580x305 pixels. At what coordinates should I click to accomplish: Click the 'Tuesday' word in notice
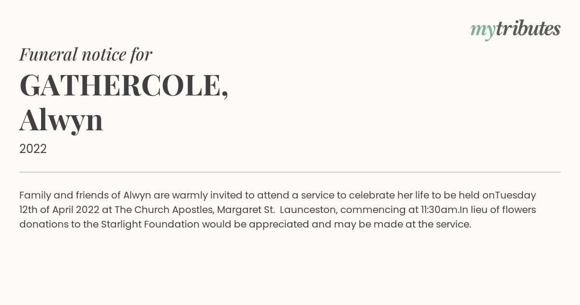516,196
